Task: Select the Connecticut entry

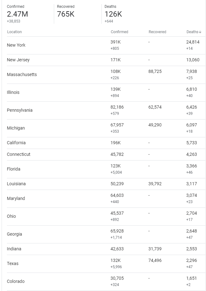Action: (x=18, y=154)
